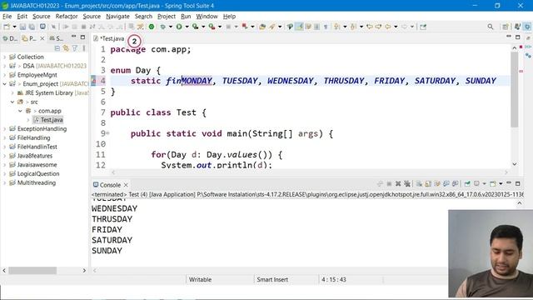Image resolution: width=533 pixels, height=300 pixels.
Task: Click Remove Launch icon in Console toolbar
Action: pyautogui.click(x=398, y=183)
